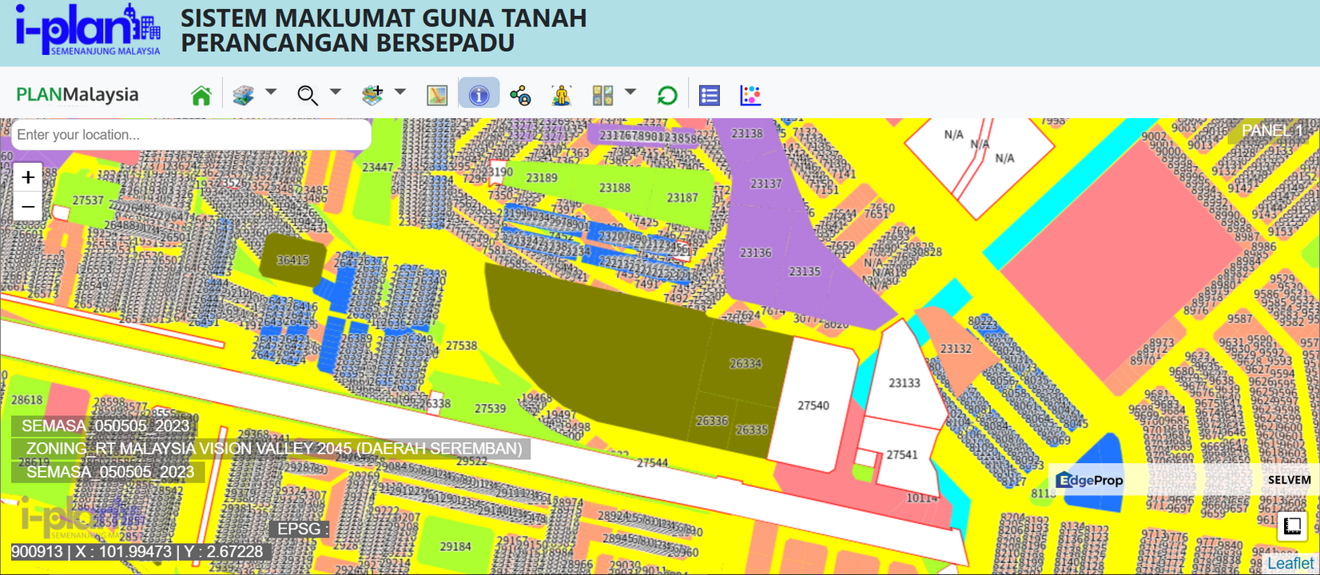Click the i-plan logo in header
1320x575 pixels.
(88, 30)
